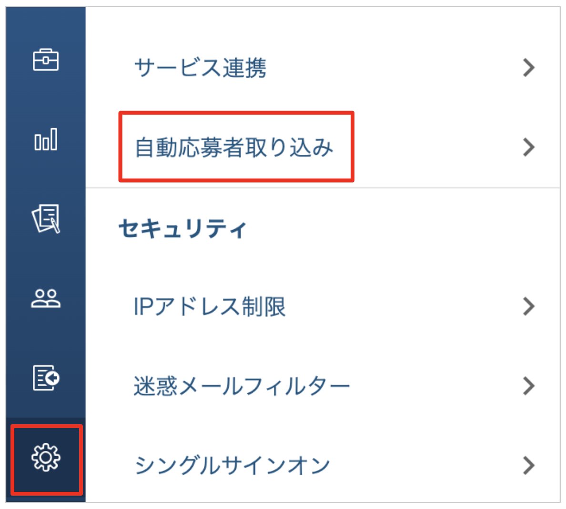The height and width of the screenshot is (509, 566).
Task: Click the セキュリティ section heading
Action: click(182, 228)
